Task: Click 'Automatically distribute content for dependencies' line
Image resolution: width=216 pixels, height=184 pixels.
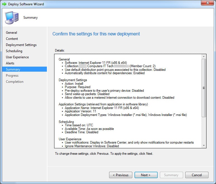Action: pos(105,73)
